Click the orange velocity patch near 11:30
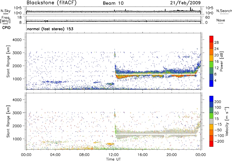 (110, 144)
